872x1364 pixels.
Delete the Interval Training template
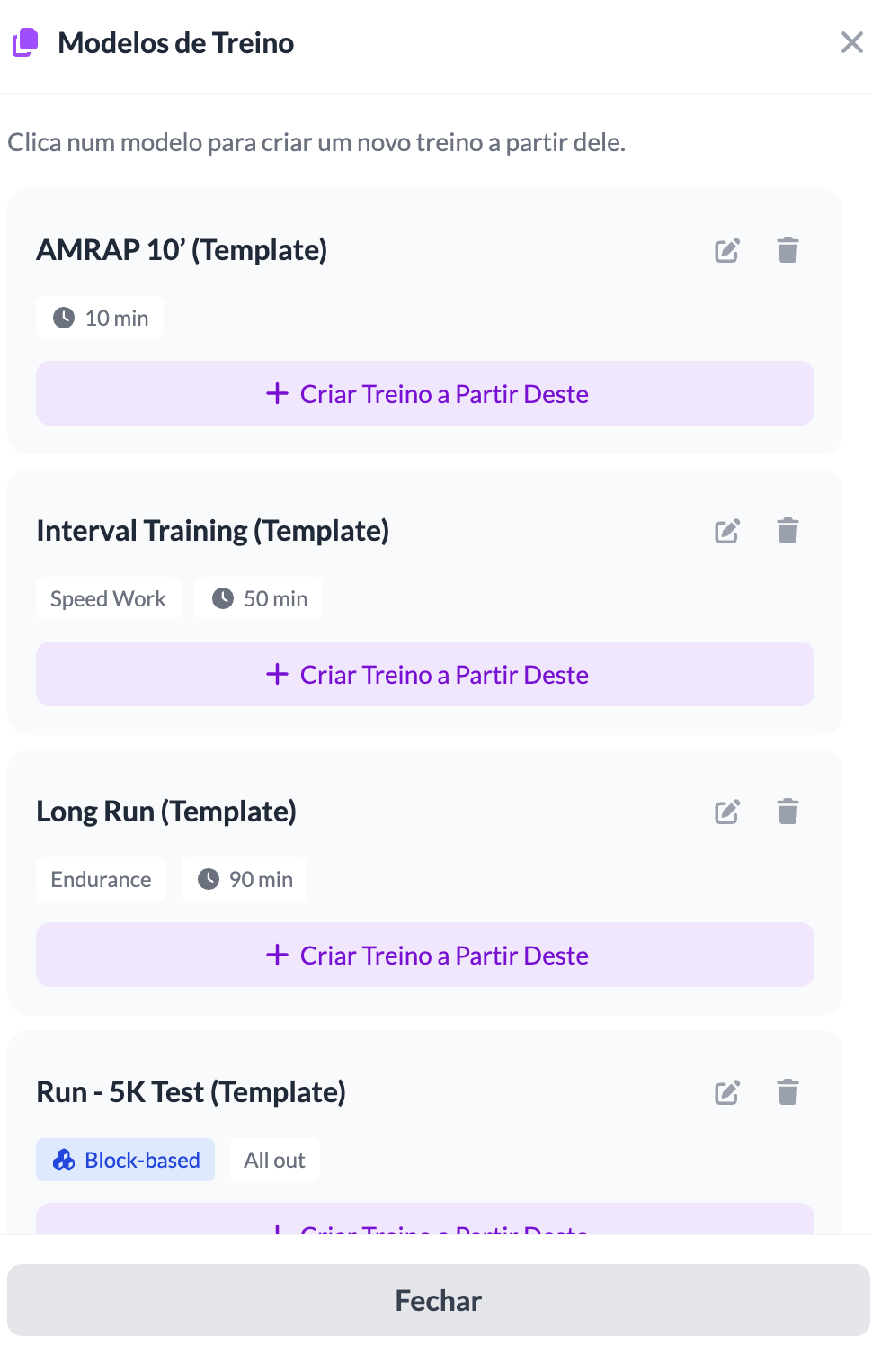pyautogui.click(x=787, y=531)
